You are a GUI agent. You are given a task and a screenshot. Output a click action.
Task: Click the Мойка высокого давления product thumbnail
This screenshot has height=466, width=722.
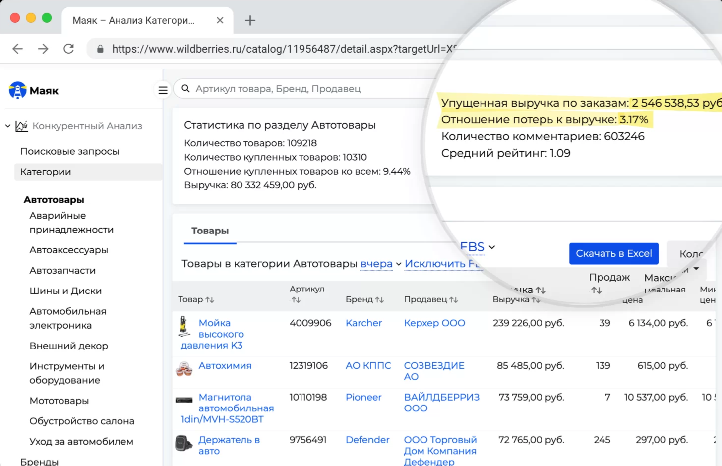[184, 327]
